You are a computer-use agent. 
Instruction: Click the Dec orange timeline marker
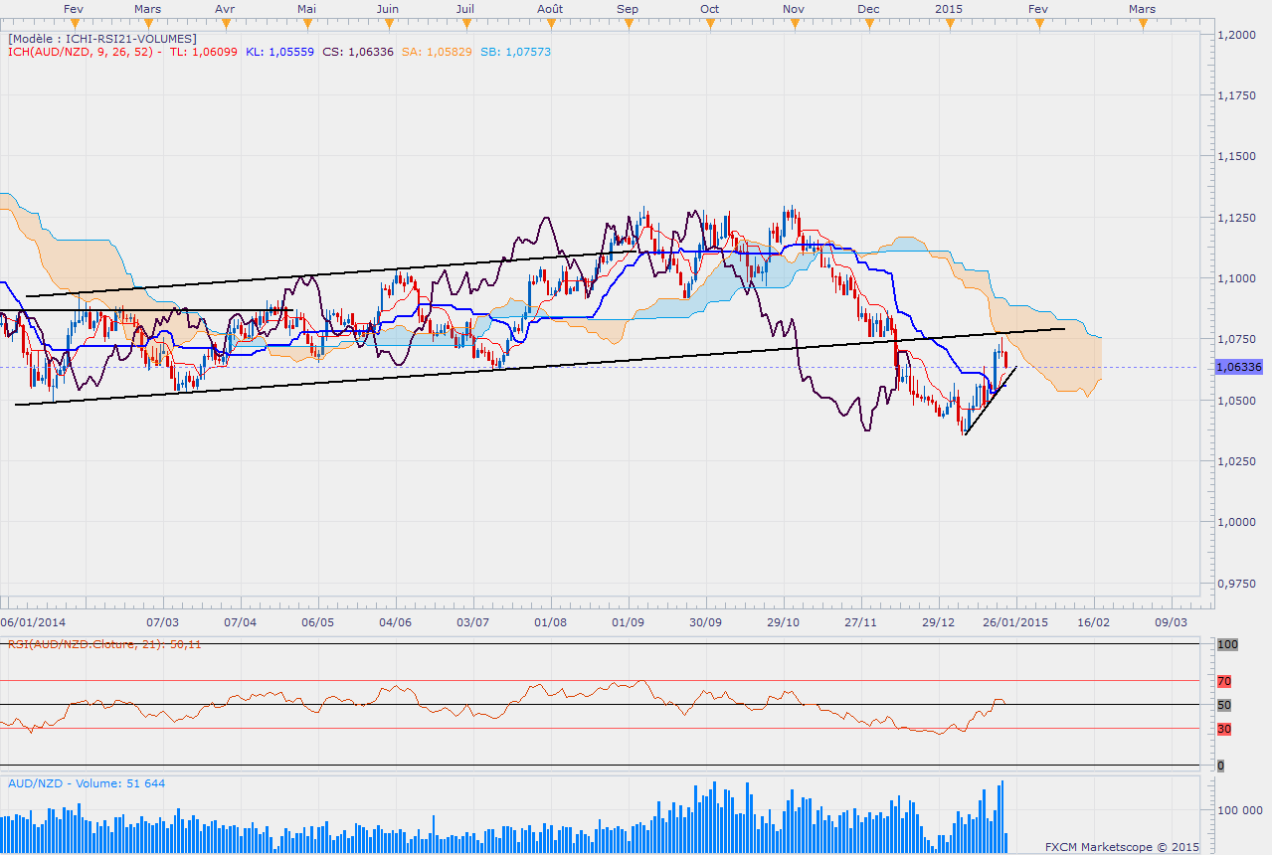868,22
